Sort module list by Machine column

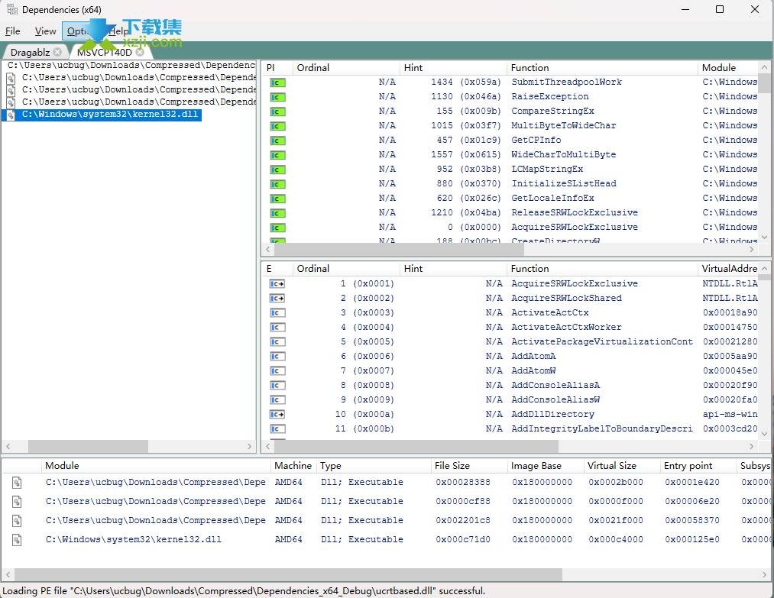pyautogui.click(x=293, y=466)
